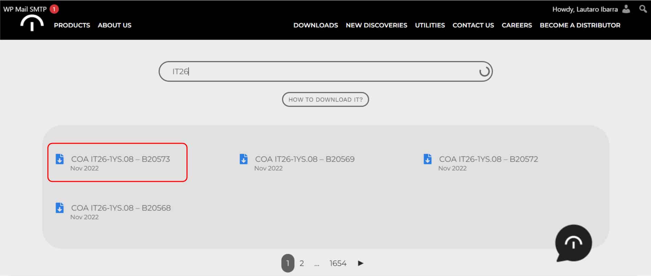Open the chat bubble widget
Viewport: 651px width, 276px height.
[573, 243]
